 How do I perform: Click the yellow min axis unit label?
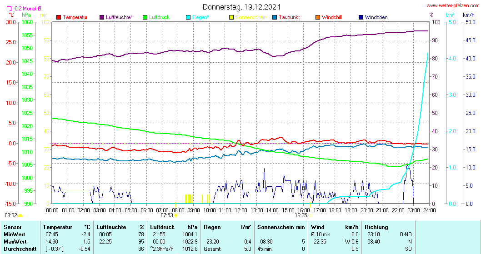[44, 15]
